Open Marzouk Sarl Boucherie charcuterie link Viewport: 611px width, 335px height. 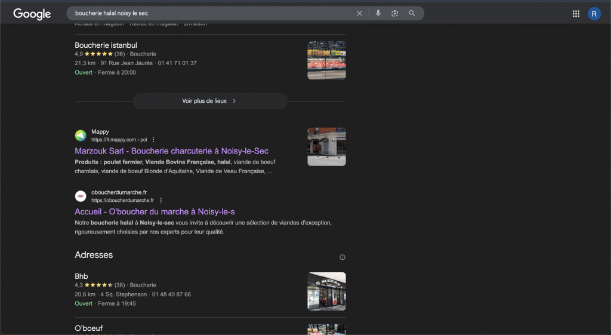(171, 151)
